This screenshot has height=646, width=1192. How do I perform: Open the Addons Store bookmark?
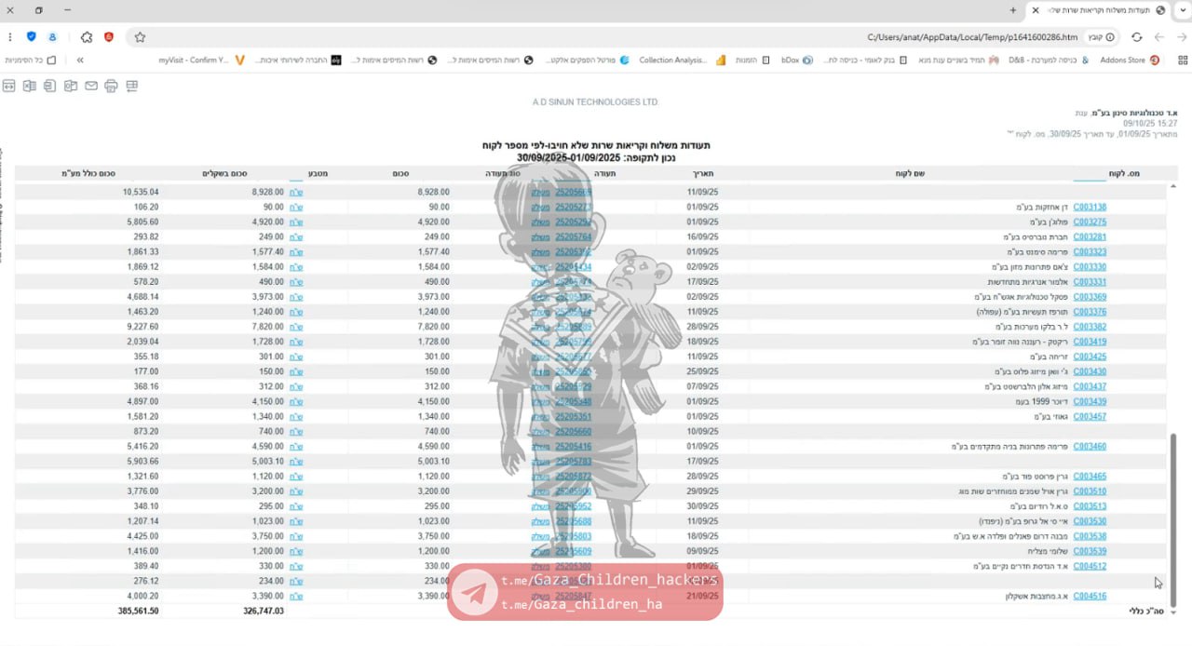coord(1129,60)
